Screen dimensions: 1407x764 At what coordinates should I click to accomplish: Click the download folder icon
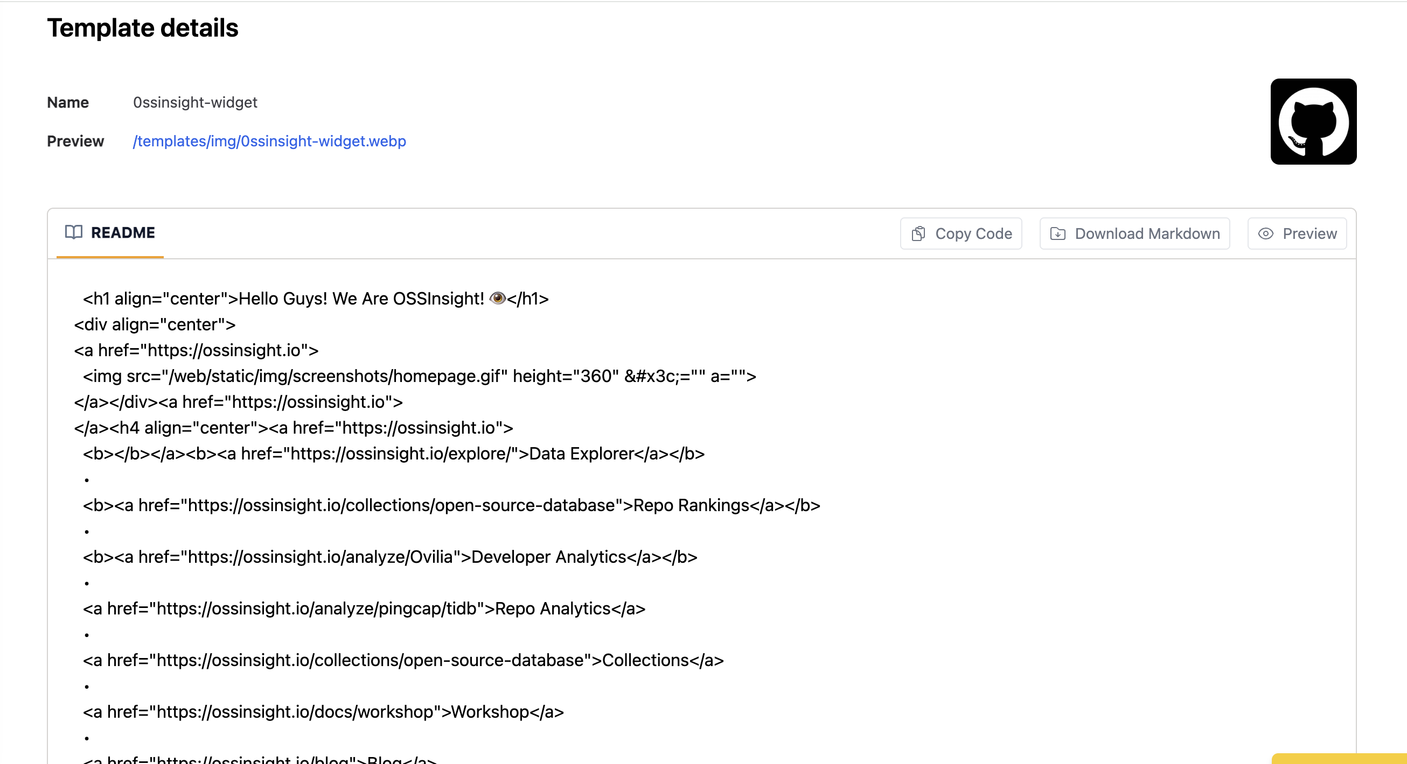tap(1058, 234)
